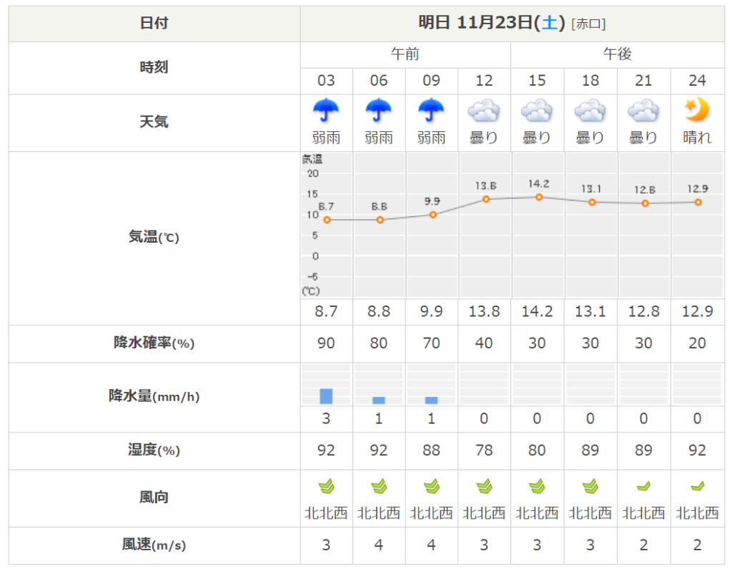
Task: Click the 午後 time header
Action: pos(617,54)
